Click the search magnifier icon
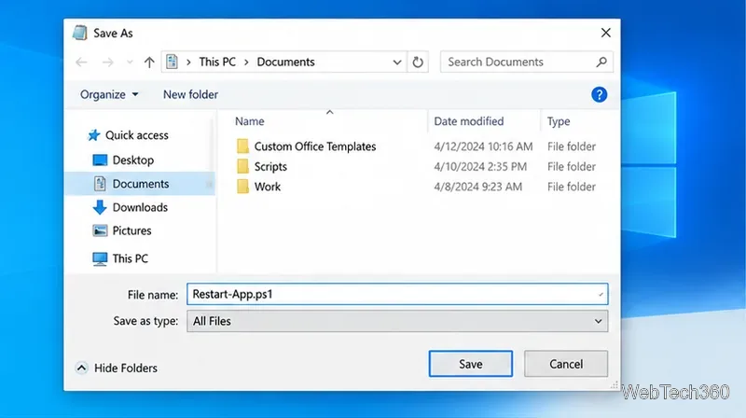 (x=601, y=62)
